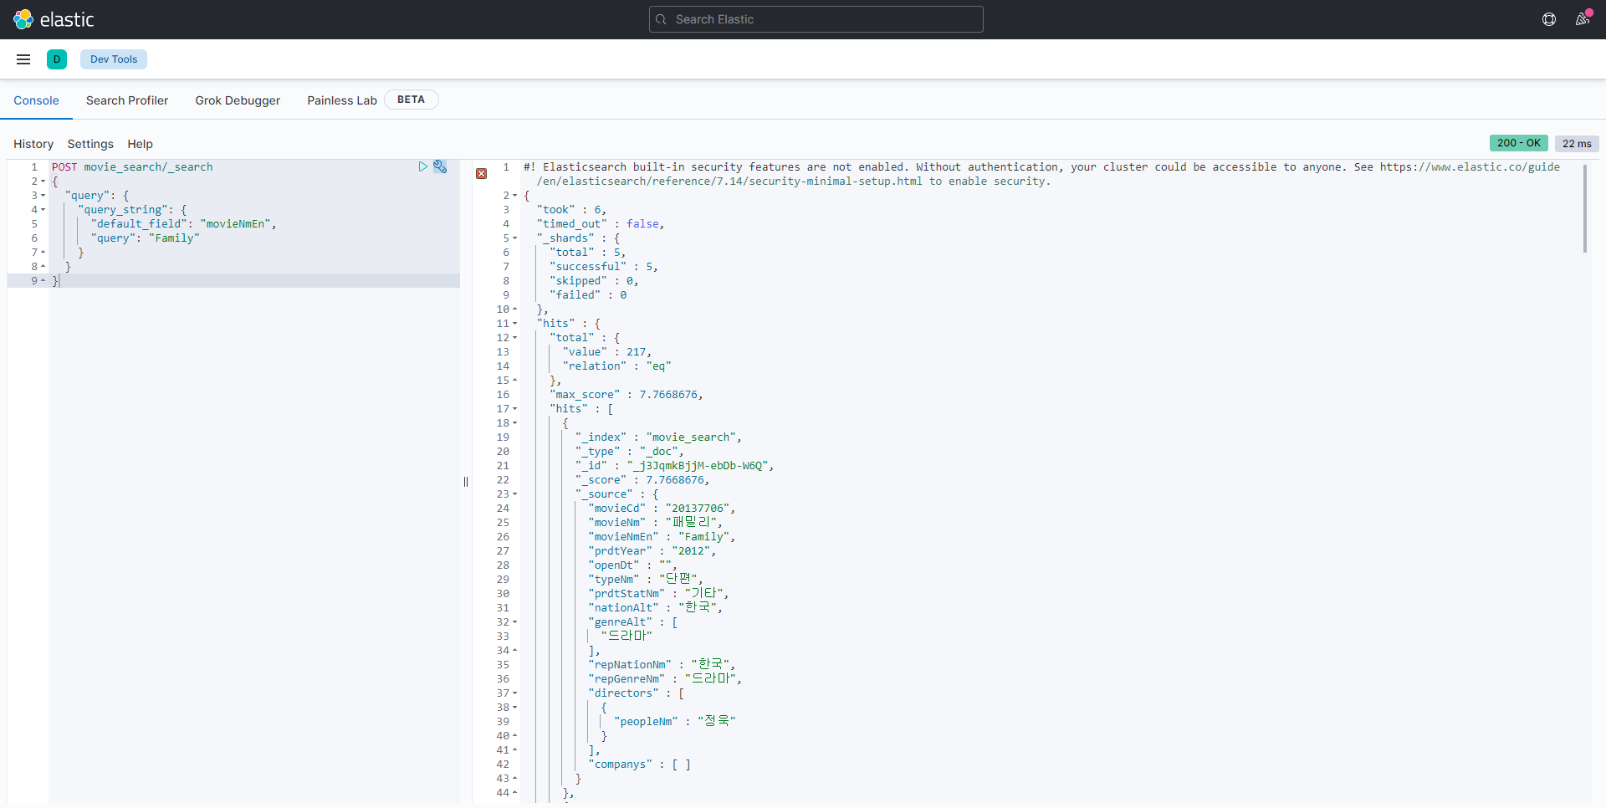Open the space avatar D
The height and width of the screenshot is (808, 1606).
click(x=57, y=59)
